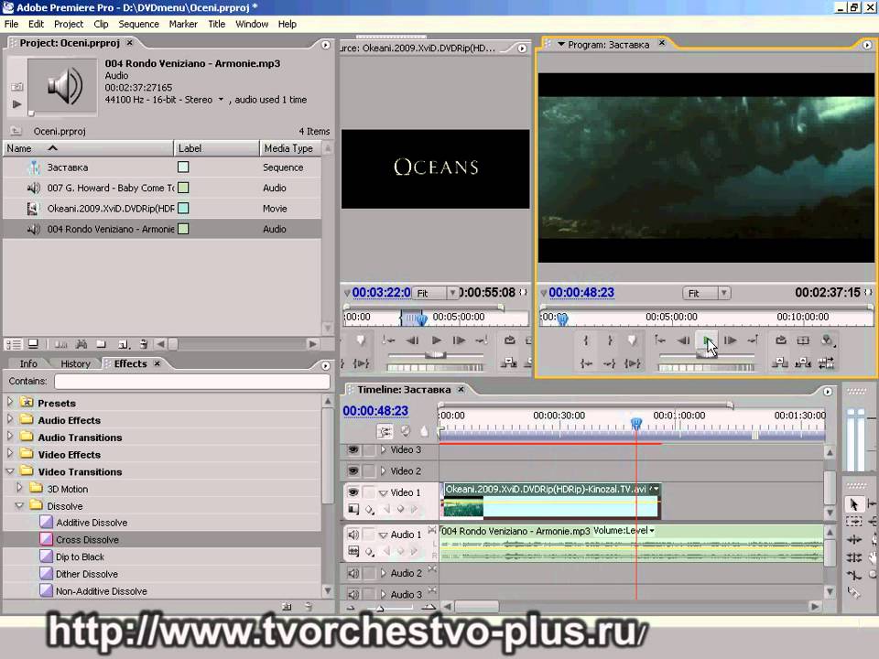
Task: Collapse the Video 1 track
Action: pos(384,493)
